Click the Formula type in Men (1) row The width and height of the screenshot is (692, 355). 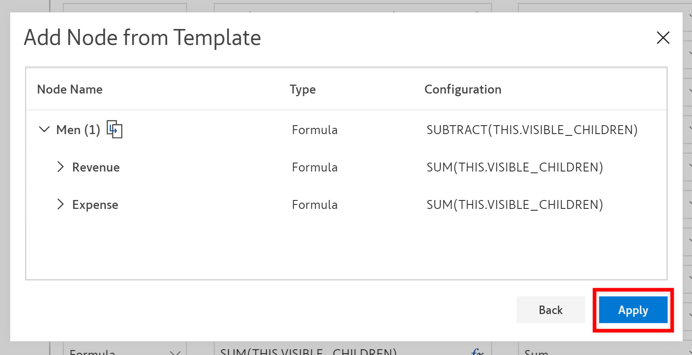click(315, 130)
